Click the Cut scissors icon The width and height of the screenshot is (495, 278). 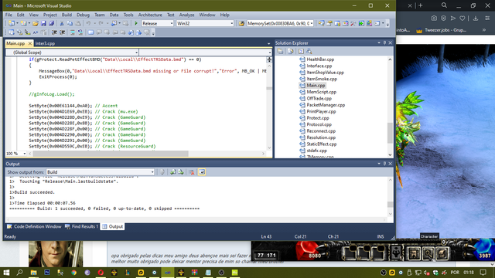[62, 23]
